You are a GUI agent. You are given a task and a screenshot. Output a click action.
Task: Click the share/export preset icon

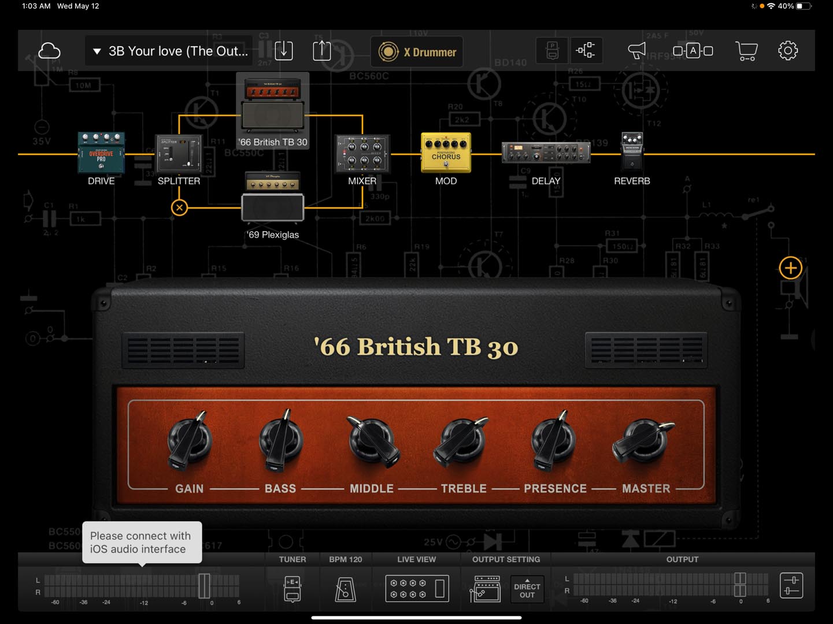(322, 51)
